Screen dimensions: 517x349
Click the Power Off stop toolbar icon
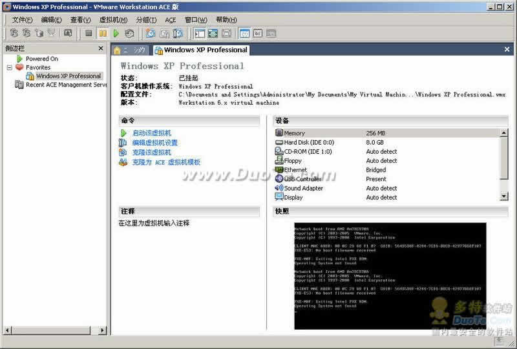tap(89, 33)
